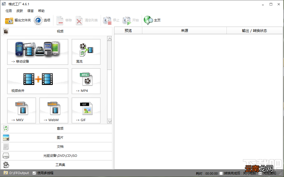Select the 混流 mux tool
Image resolution: width=284 pixels, height=177 pixels.
[x=86, y=52]
